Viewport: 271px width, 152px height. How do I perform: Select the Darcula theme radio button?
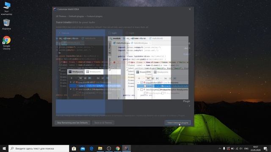59,33
